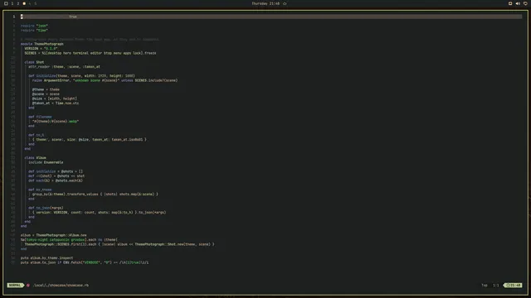Click the NORMAL mode indicator in statusline
This screenshot has width=531, height=298.
click(x=15, y=285)
